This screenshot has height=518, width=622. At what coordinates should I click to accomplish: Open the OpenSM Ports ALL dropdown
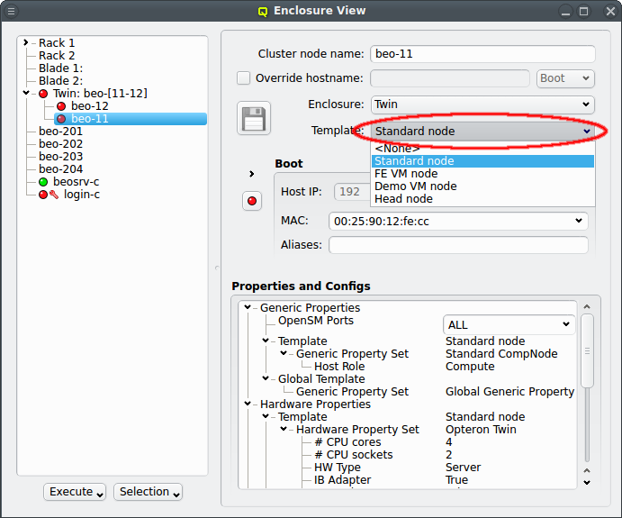coord(509,324)
